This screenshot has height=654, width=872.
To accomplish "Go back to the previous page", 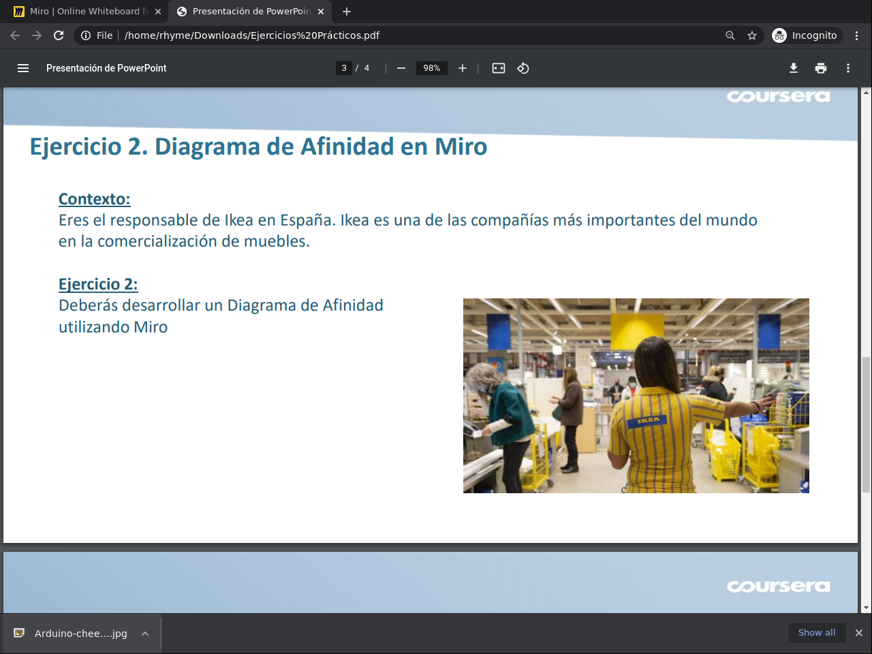I will click(15, 35).
